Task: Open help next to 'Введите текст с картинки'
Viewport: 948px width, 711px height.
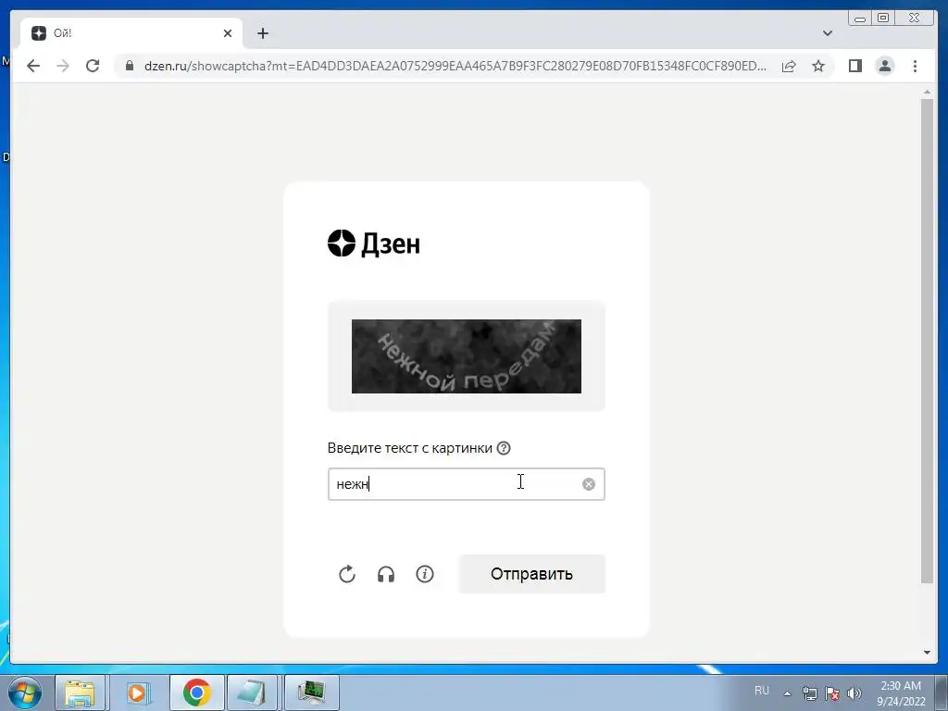Action: tap(504, 448)
